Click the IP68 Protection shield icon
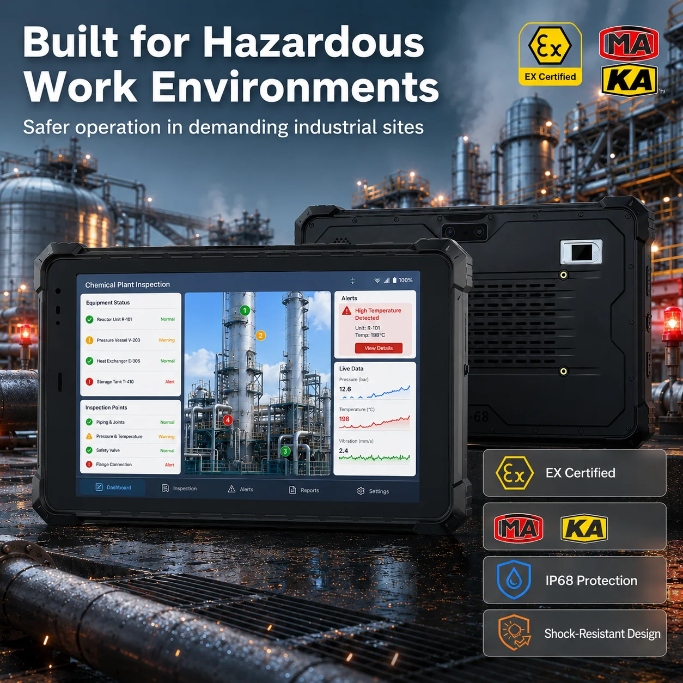This screenshot has height=683, width=683. (514, 580)
